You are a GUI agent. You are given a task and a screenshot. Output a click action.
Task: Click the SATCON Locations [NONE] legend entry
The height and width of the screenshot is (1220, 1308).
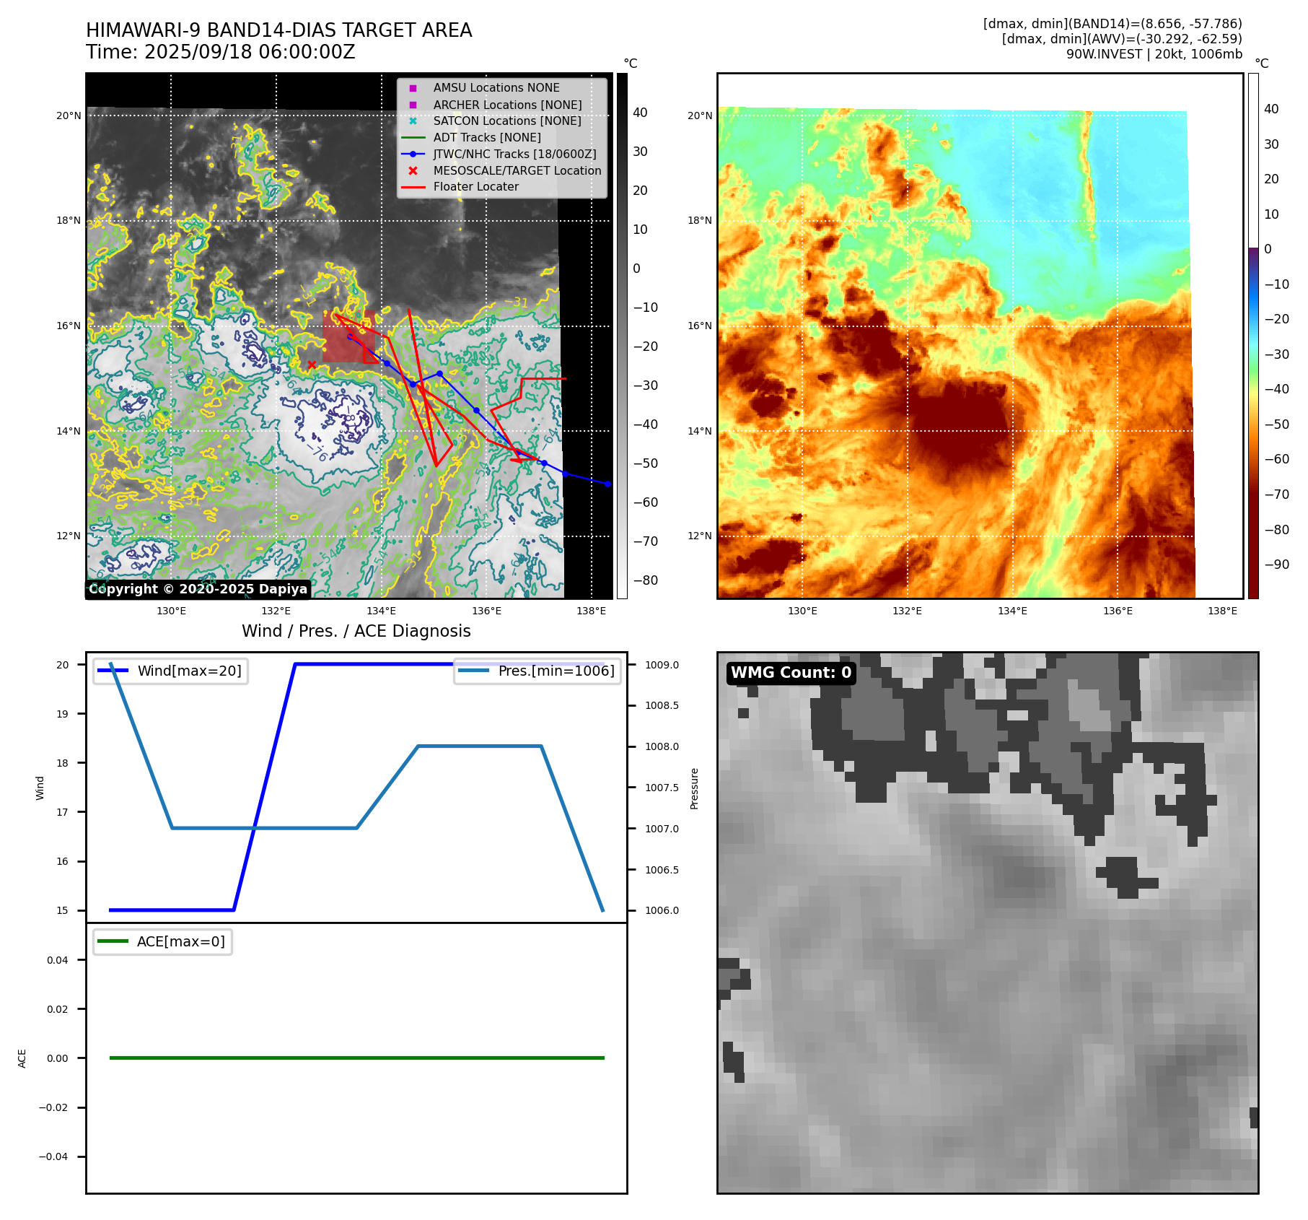(494, 121)
